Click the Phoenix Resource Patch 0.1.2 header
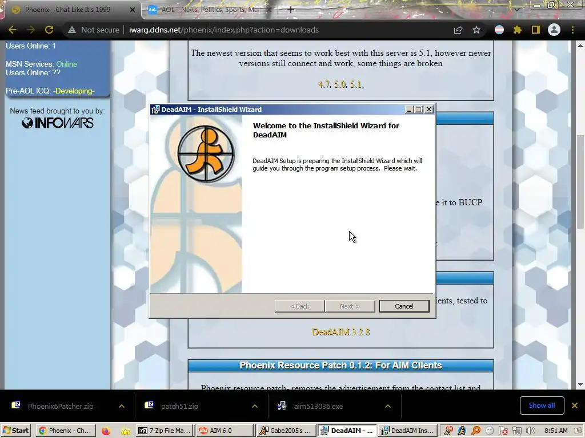Screen dimensions: 585x438 (x=340, y=366)
